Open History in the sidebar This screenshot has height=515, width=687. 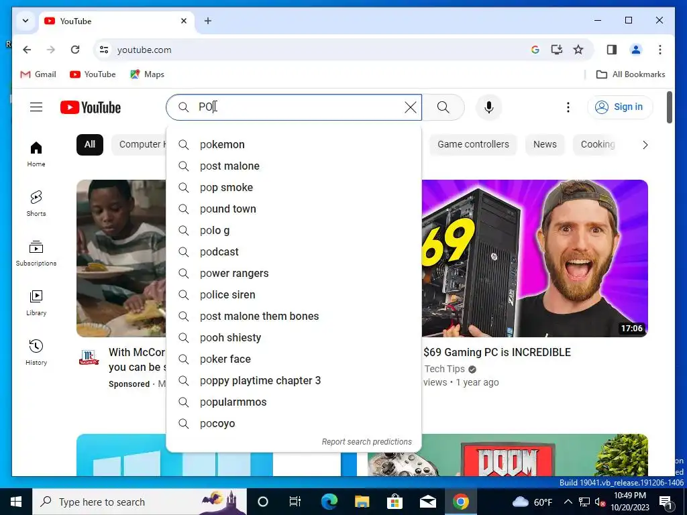36,352
